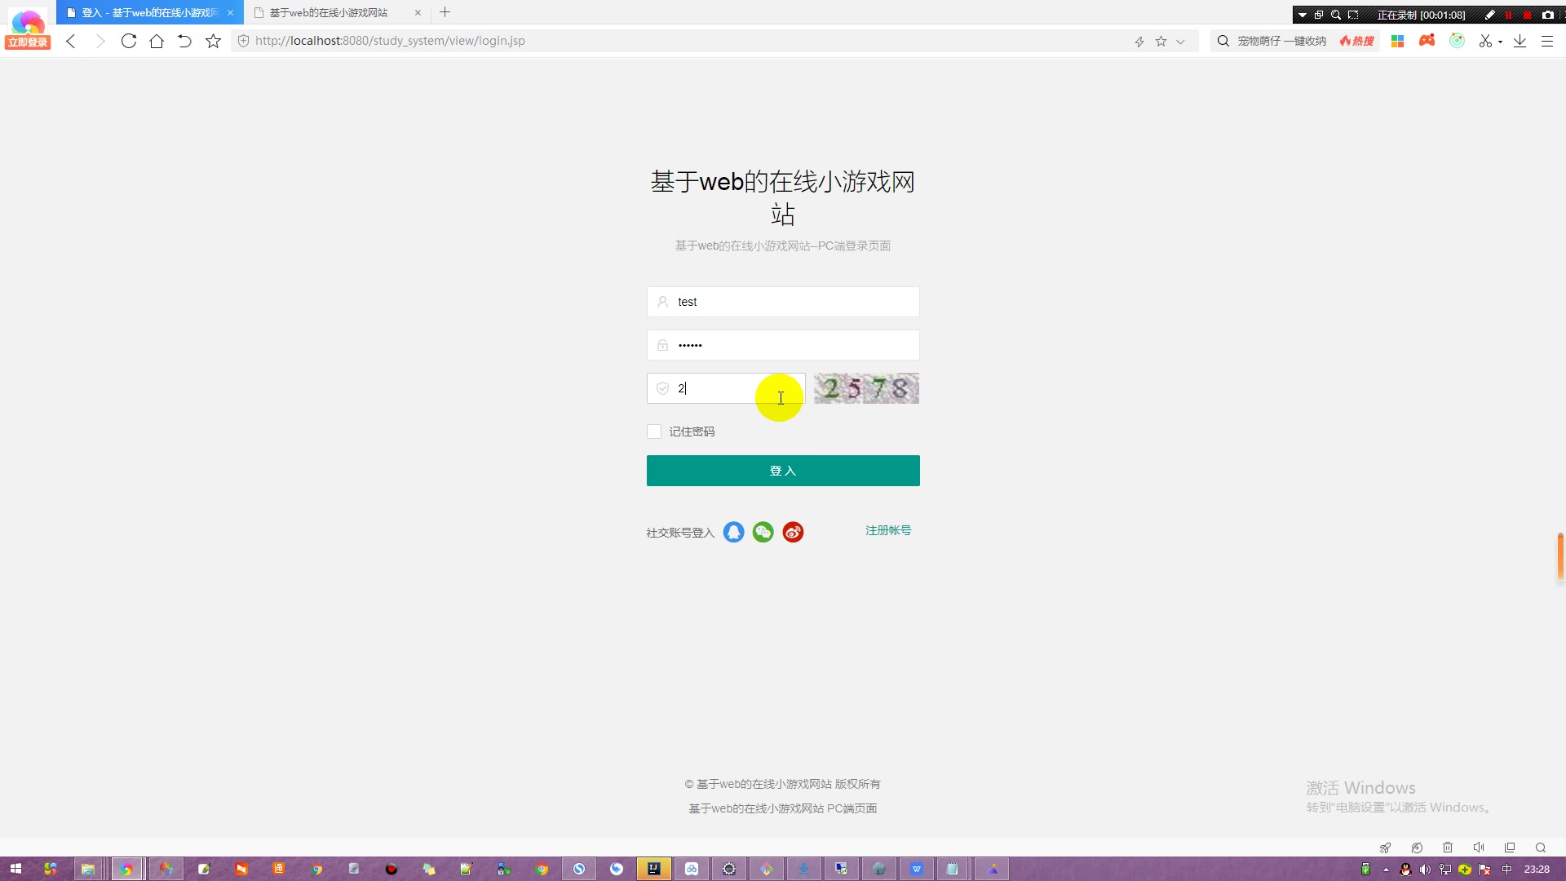Click the 立即登录 browser account badge

pyautogui.click(x=28, y=42)
